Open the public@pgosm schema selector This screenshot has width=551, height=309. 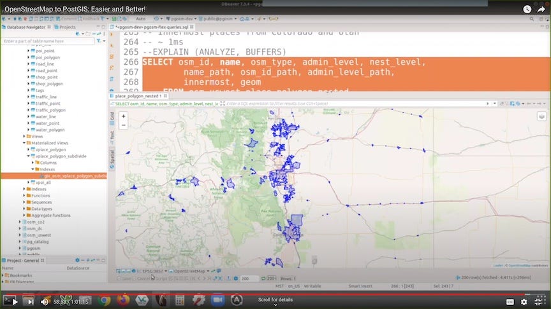click(x=217, y=19)
